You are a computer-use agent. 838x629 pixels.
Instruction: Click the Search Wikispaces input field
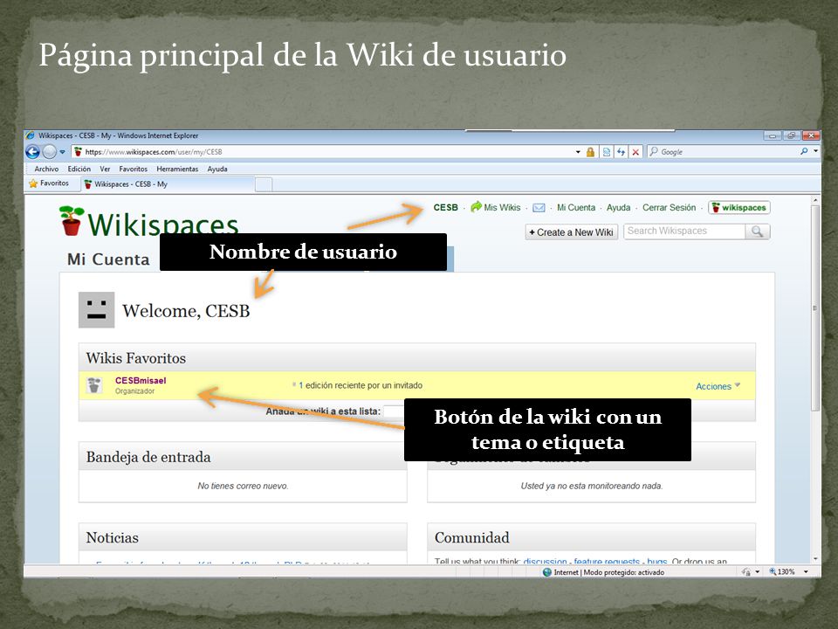pyautogui.click(x=684, y=231)
